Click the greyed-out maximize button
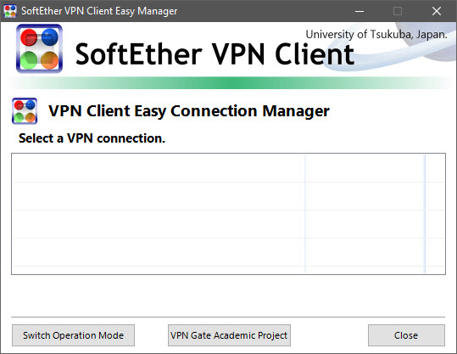 (398, 11)
